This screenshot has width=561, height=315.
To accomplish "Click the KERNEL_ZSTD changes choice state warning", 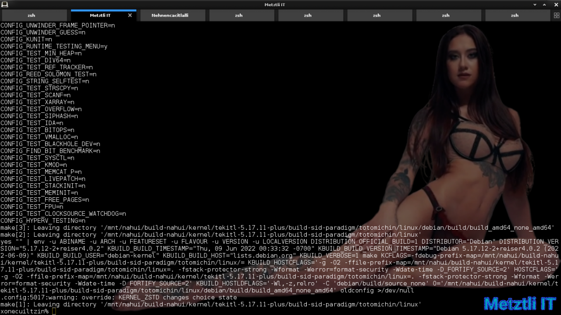I will click(118, 297).
